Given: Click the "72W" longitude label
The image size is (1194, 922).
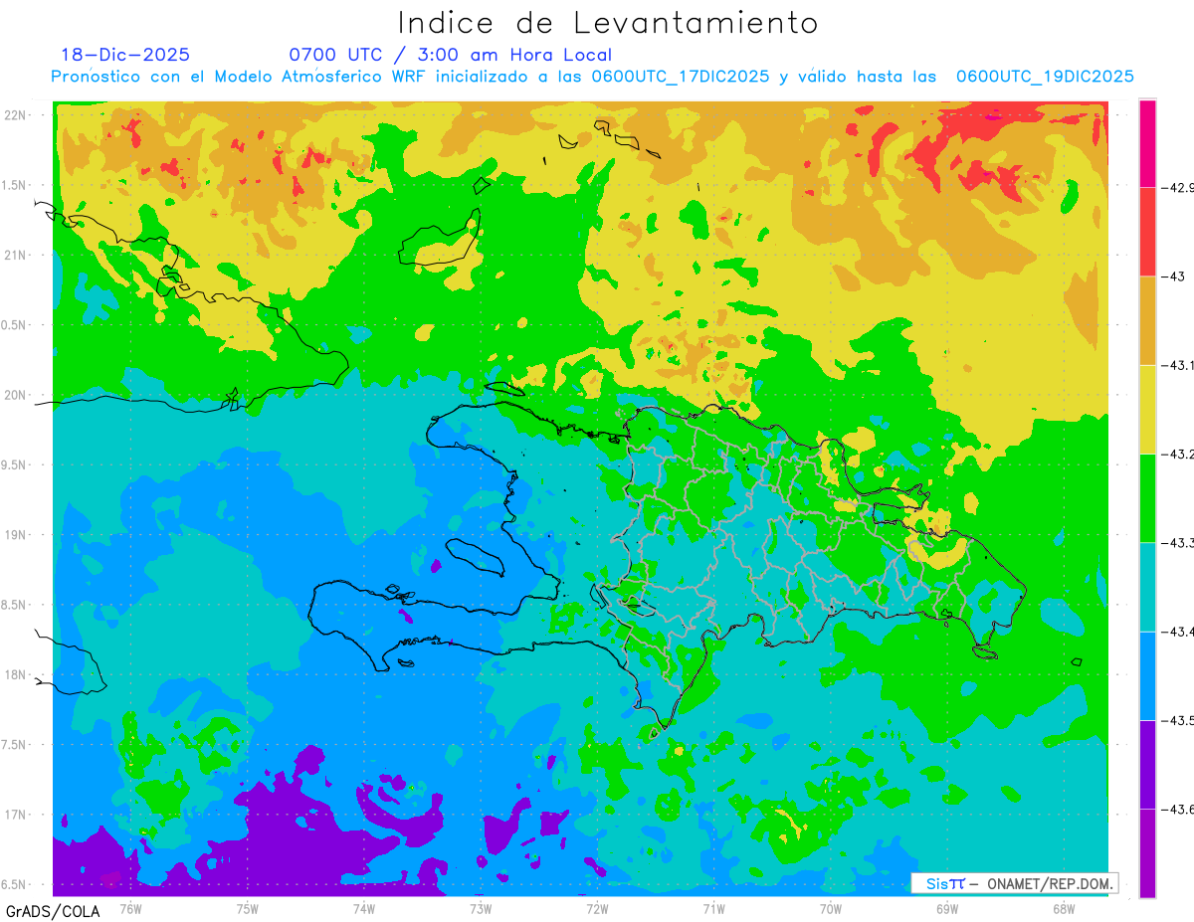Looking at the screenshot, I should tap(597, 908).
